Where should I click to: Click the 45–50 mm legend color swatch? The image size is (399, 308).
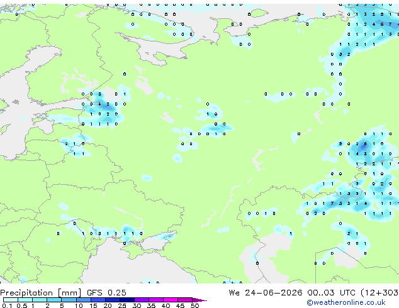point(185,300)
